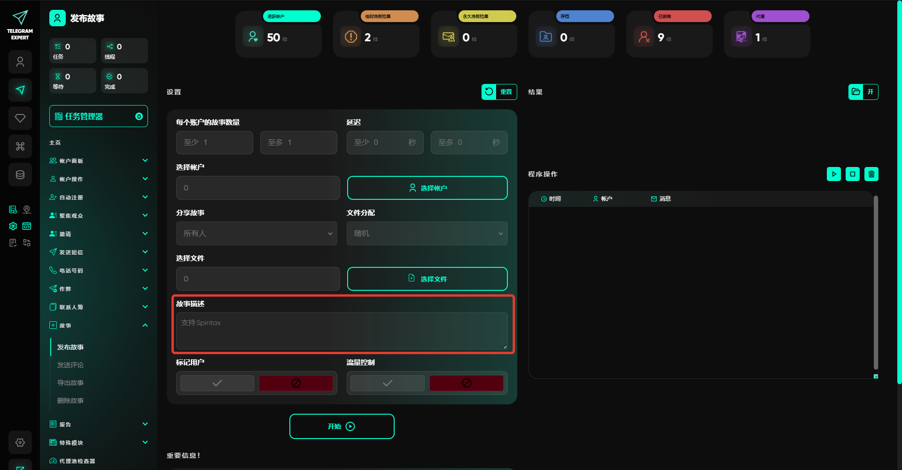Click the command symbol icon in sidebar
The height and width of the screenshot is (470, 902).
coord(20,146)
